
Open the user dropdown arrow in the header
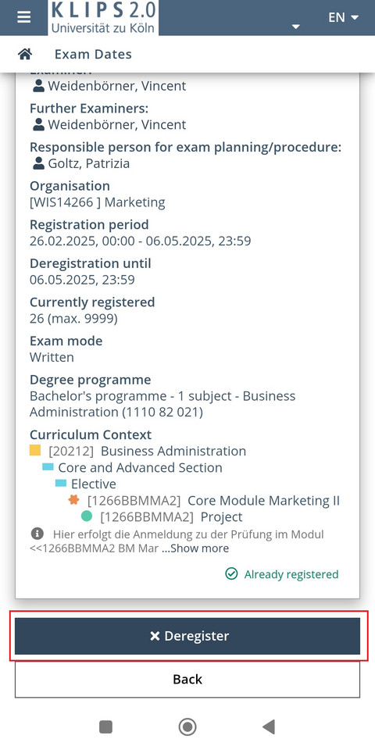point(296,27)
